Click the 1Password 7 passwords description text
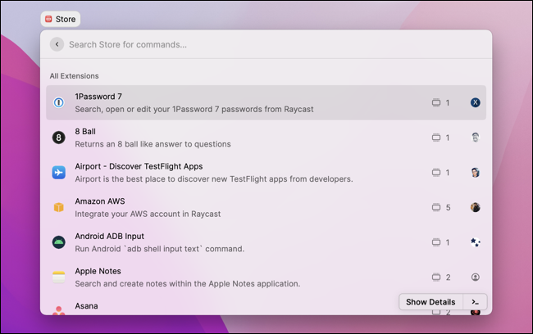533x334 pixels. [194, 110]
